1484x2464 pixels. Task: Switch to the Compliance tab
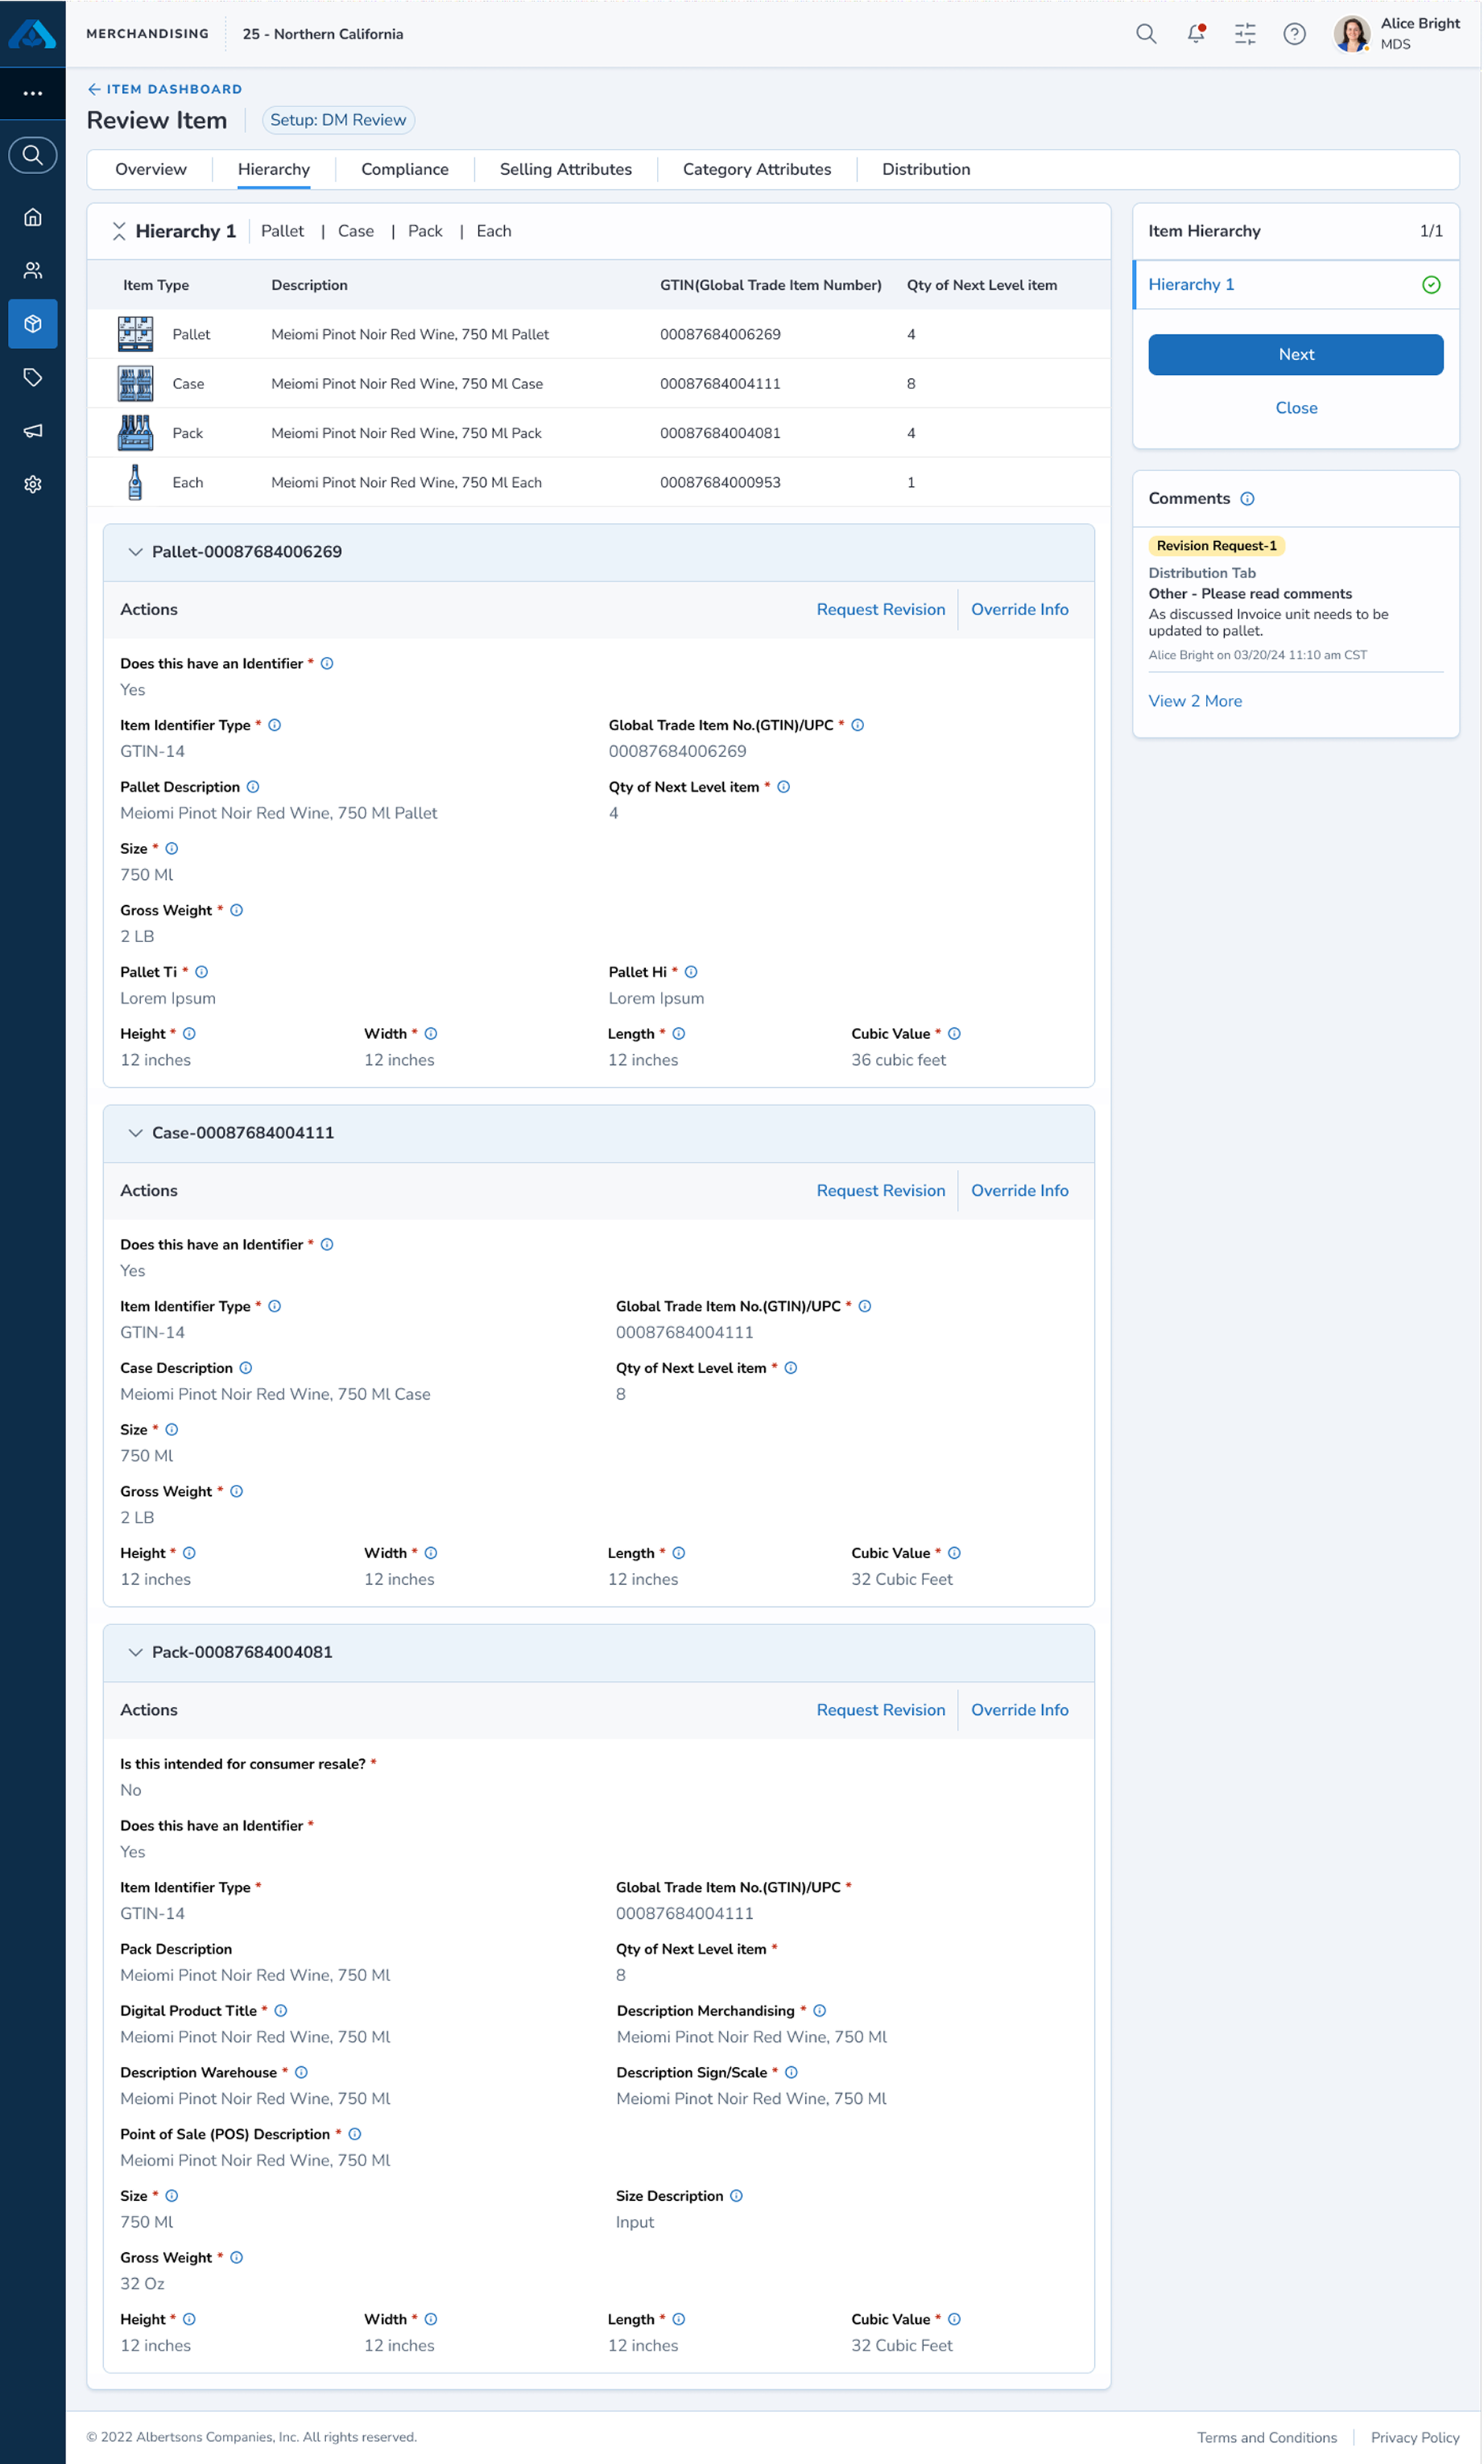click(405, 169)
